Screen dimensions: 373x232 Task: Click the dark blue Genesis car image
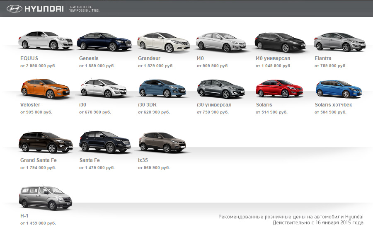point(104,41)
